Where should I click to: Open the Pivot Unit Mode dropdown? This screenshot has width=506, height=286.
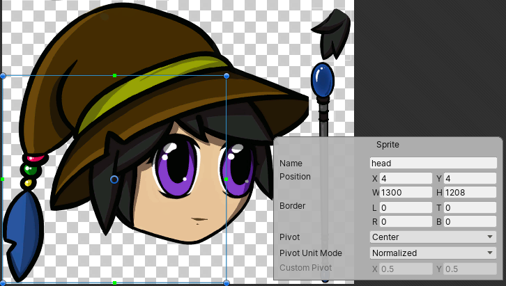(433, 253)
